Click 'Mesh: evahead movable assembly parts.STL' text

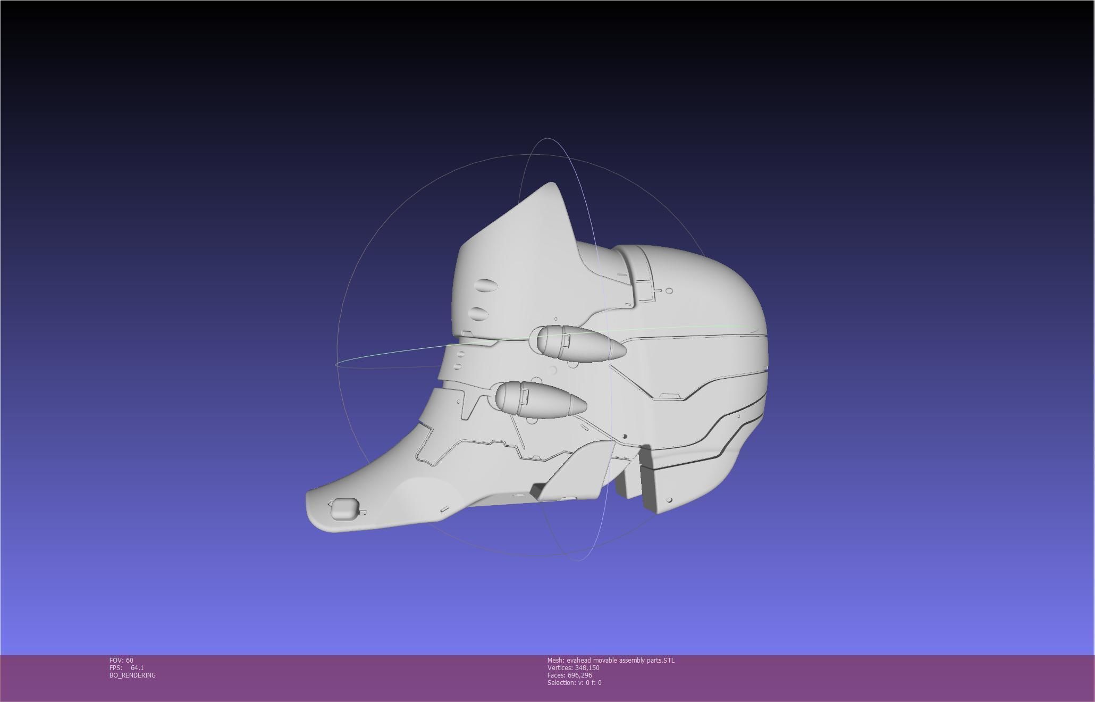click(x=611, y=661)
